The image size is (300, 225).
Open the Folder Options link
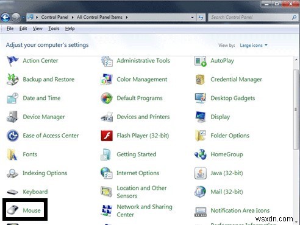click(230, 136)
